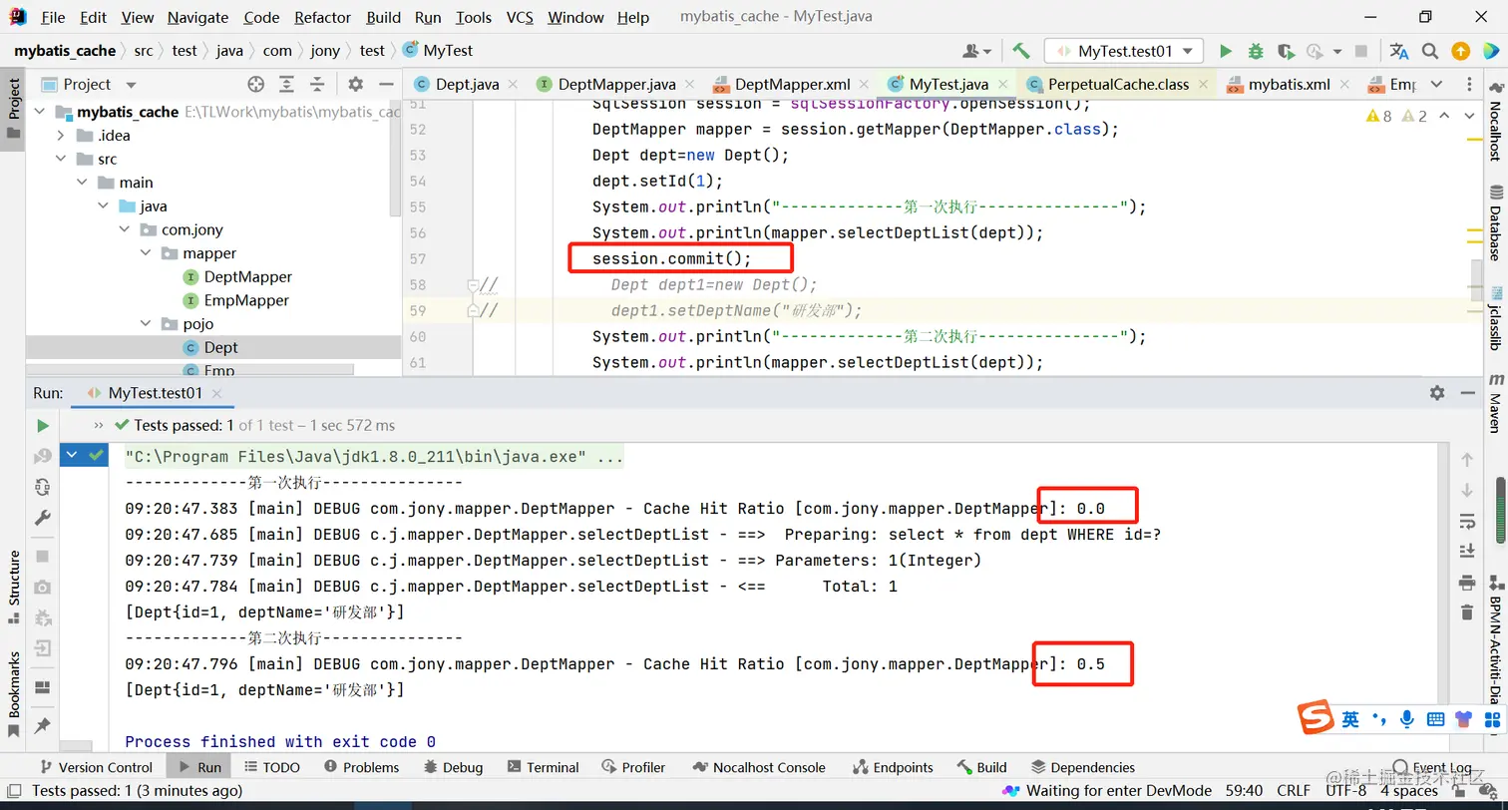Pin the Run tab with the pin icon
Image resolution: width=1508 pixels, height=810 pixels.
pos(42,725)
